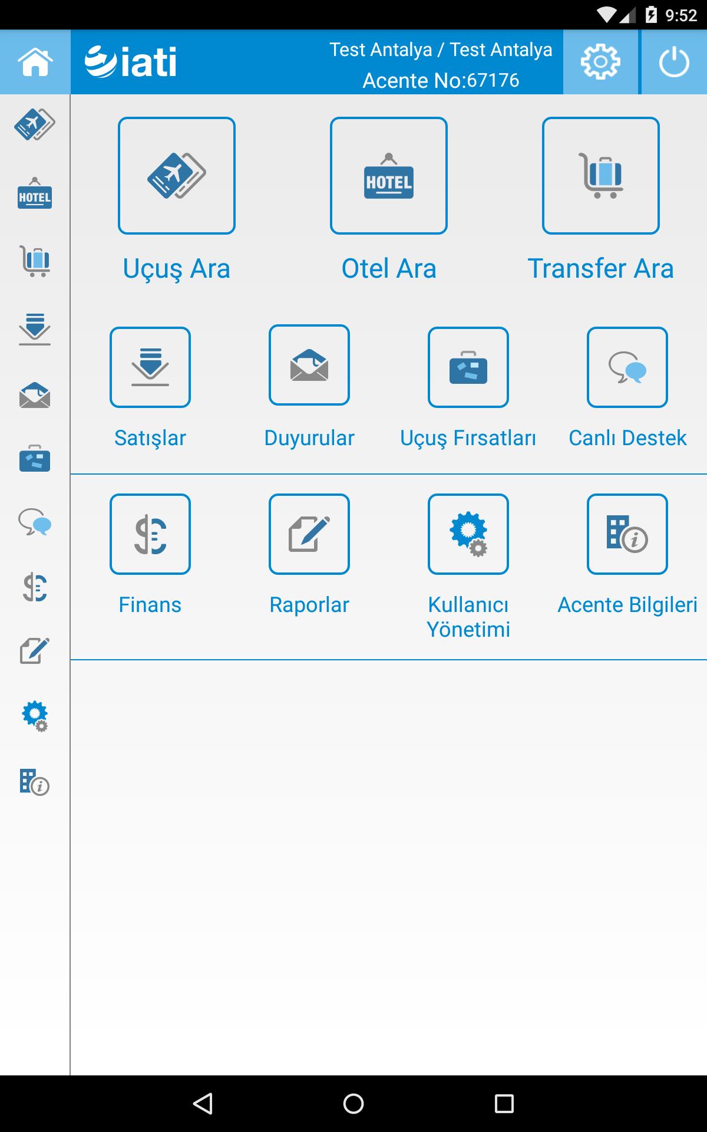This screenshot has height=1132, width=707.
Task: Tap the home icon in header
Action: [35, 62]
